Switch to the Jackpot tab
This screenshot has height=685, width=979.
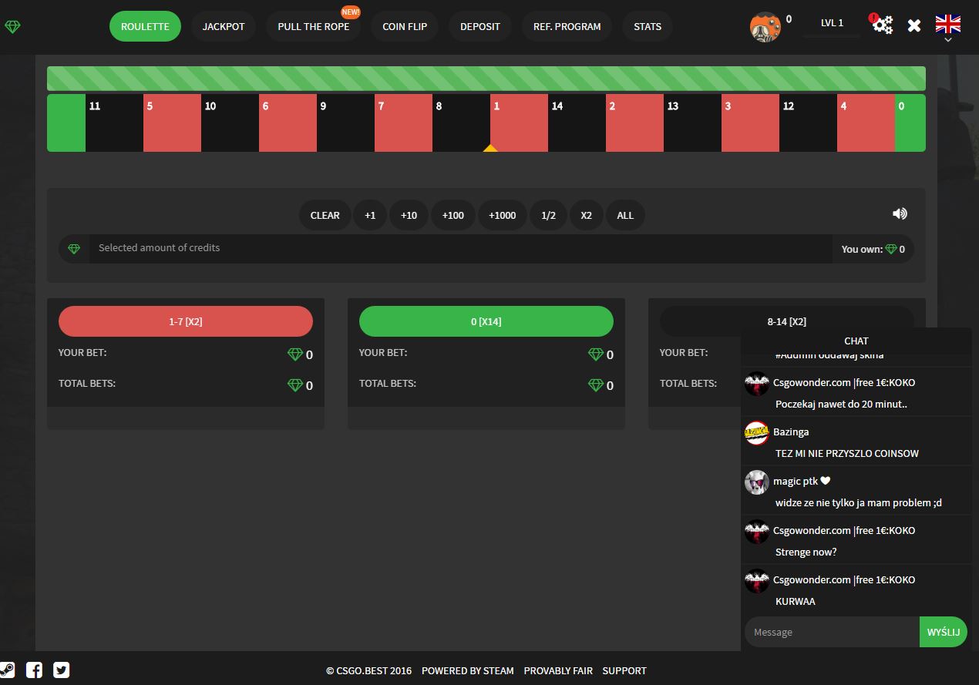tap(224, 26)
